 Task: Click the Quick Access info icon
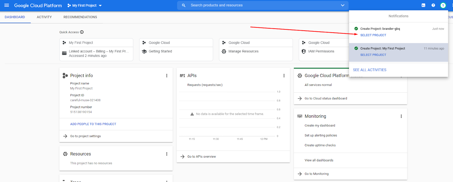click(82, 32)
